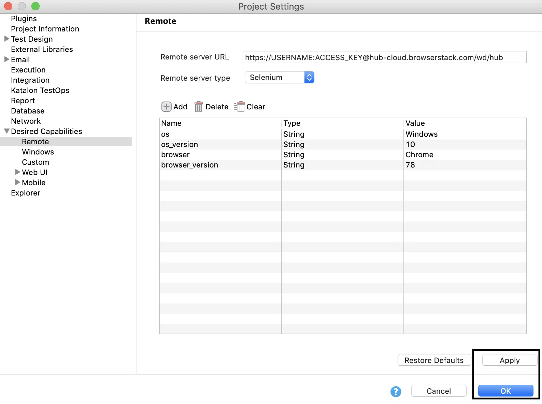Expand the Web UI node
The height and width of the screenshot is (404, 542).
18,172
